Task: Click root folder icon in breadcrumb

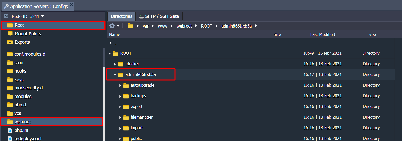Action: [x=131, y=26]
